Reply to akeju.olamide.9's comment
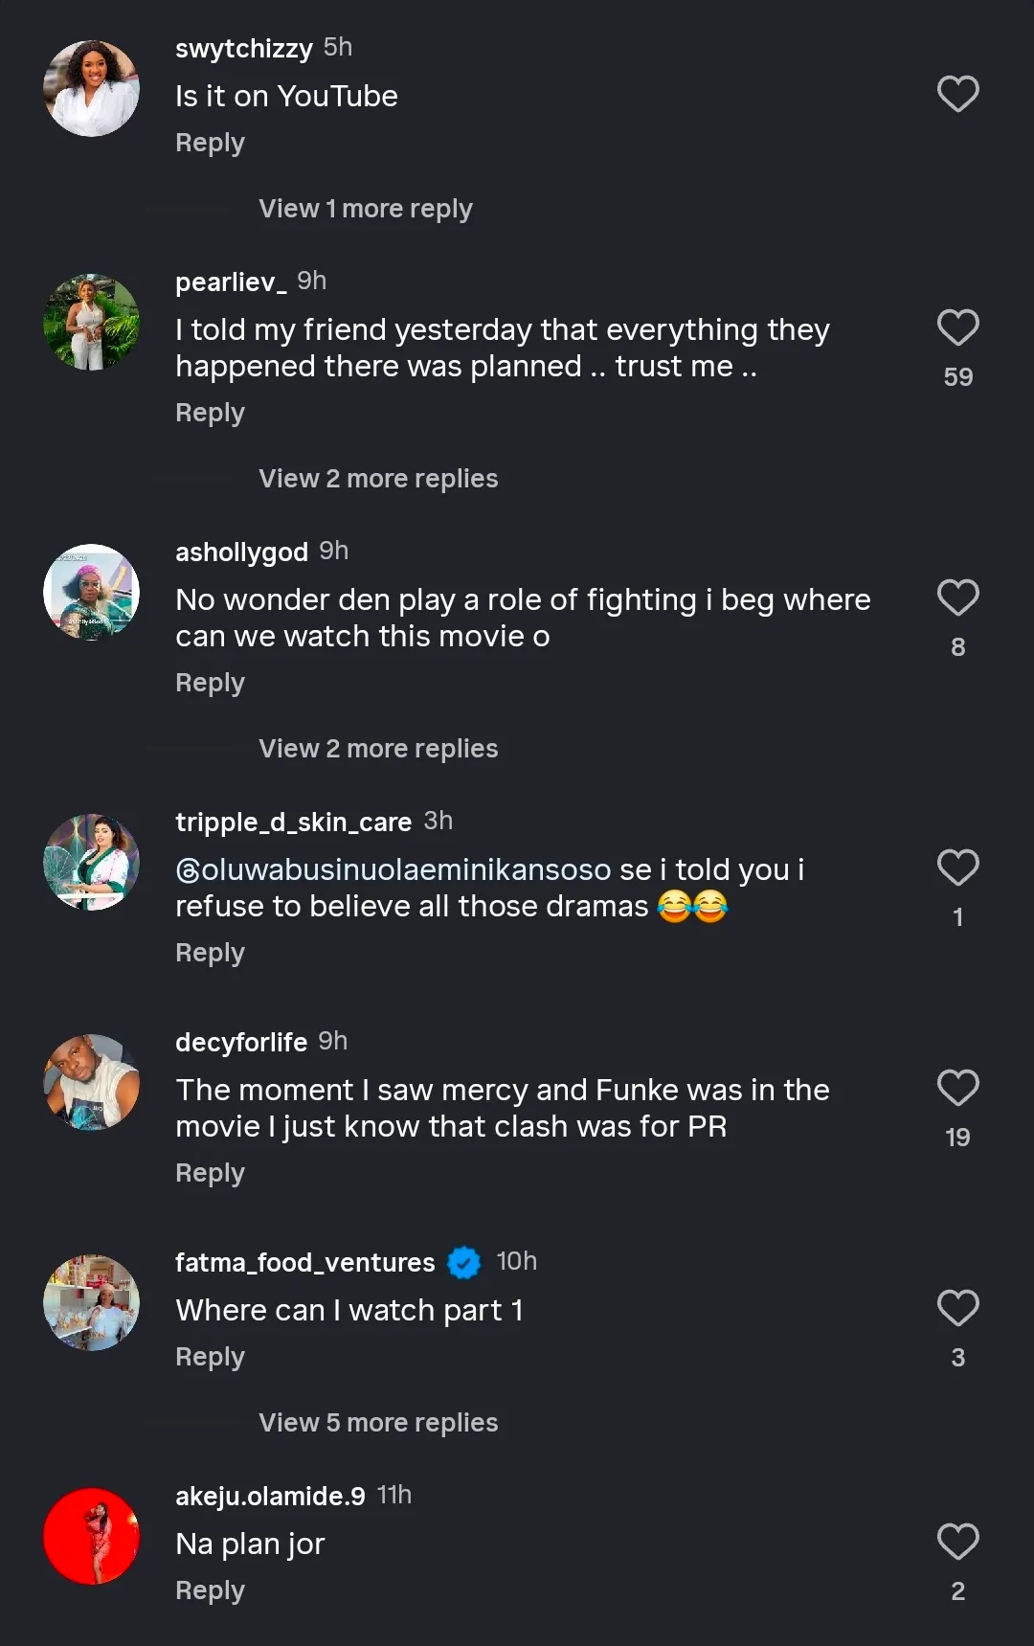The image size is (1034, 1646). point(210,1590)
